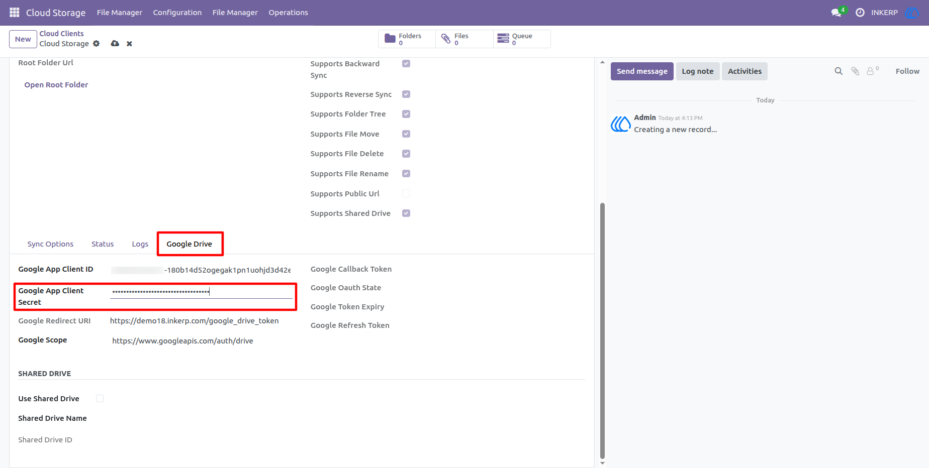Switch to the Status tab

tap(103, 244)
